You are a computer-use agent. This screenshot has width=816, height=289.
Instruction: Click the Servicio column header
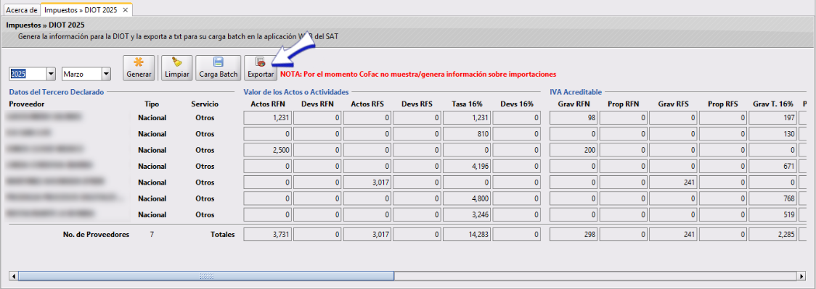tap(205, 104)
